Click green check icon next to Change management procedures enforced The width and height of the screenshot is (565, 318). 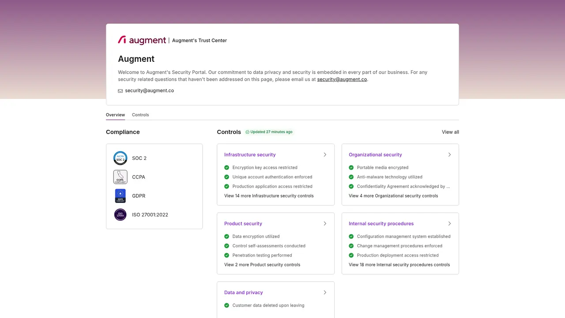pyautogui.click(x=351, y=246)
